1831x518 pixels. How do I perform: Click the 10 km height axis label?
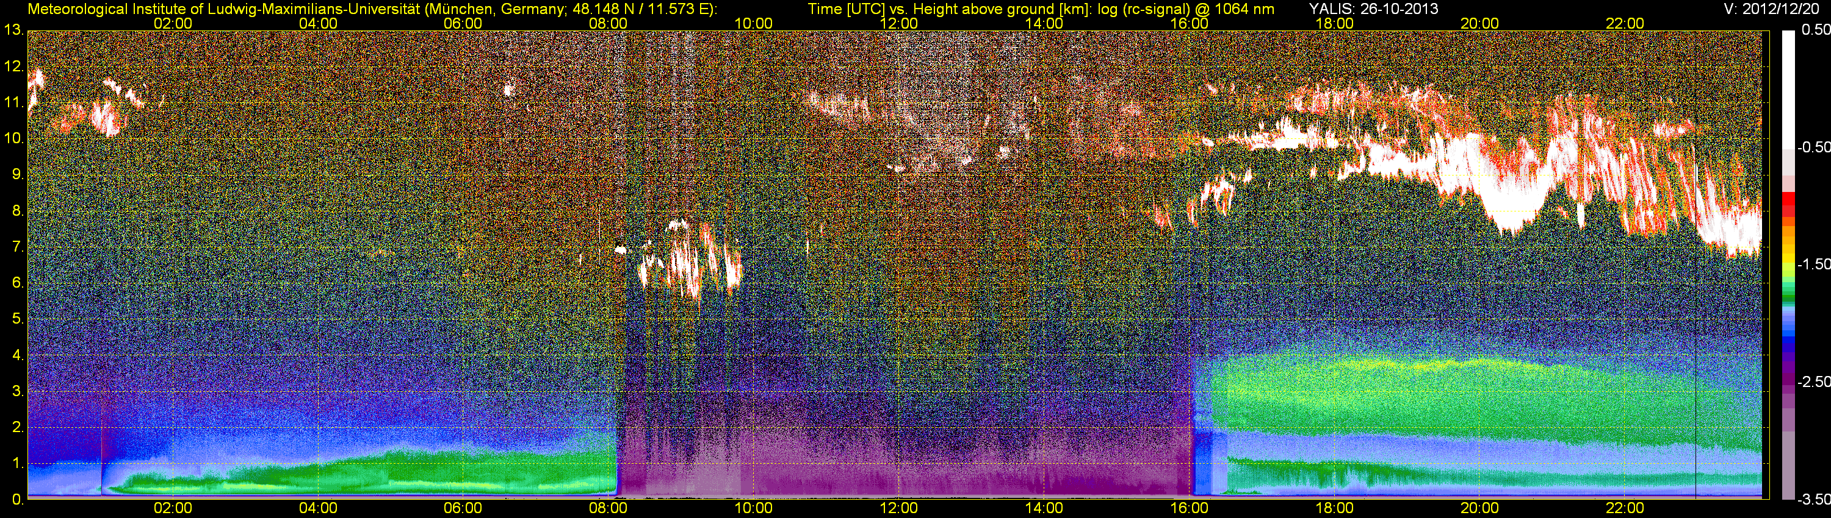(14, 138)
